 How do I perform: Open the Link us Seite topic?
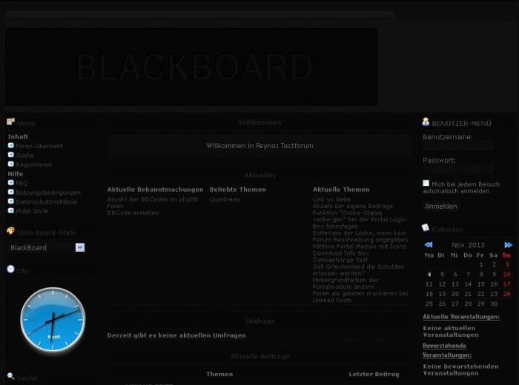point(331,199)
